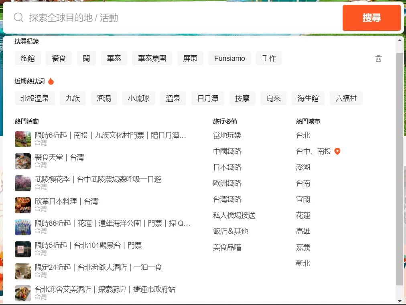Viewport: 406px width, 305px height.
Task: Open 限定24折起 一泊一食 listing
Action: [98, 267]
